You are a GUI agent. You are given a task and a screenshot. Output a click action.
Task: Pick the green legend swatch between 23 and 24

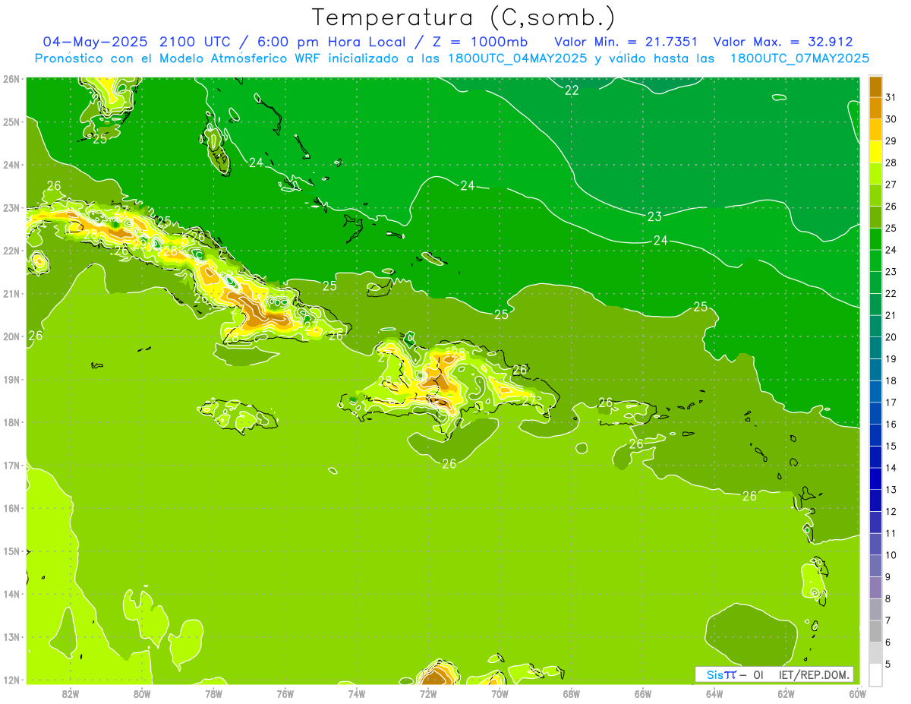point(875,260)
